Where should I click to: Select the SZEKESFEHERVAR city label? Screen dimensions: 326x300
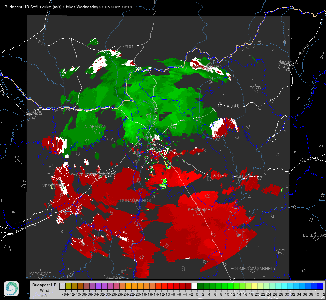click(96, 175)
